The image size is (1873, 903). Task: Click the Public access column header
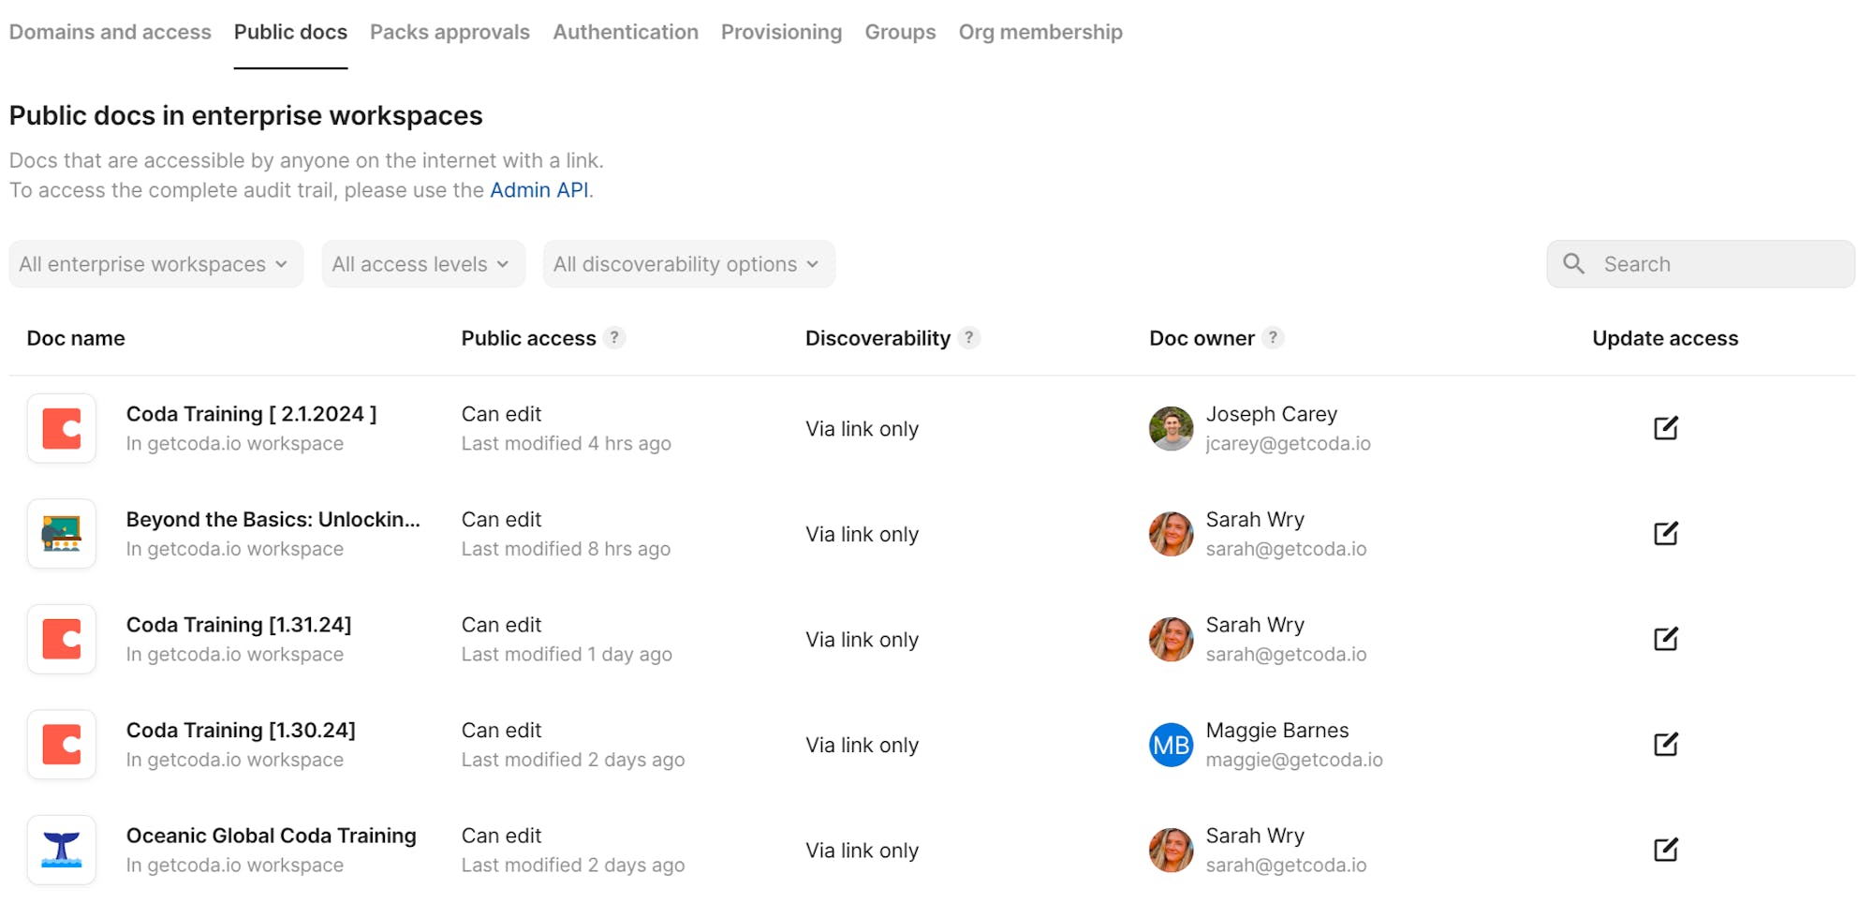click(528, 338)
